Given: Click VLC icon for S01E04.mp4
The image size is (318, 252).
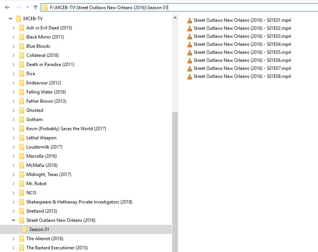Looking at the screenshot, I should (189, 44).
